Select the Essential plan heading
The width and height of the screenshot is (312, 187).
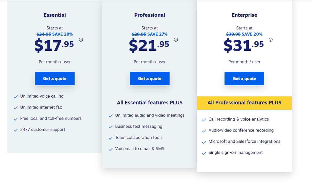55,15
